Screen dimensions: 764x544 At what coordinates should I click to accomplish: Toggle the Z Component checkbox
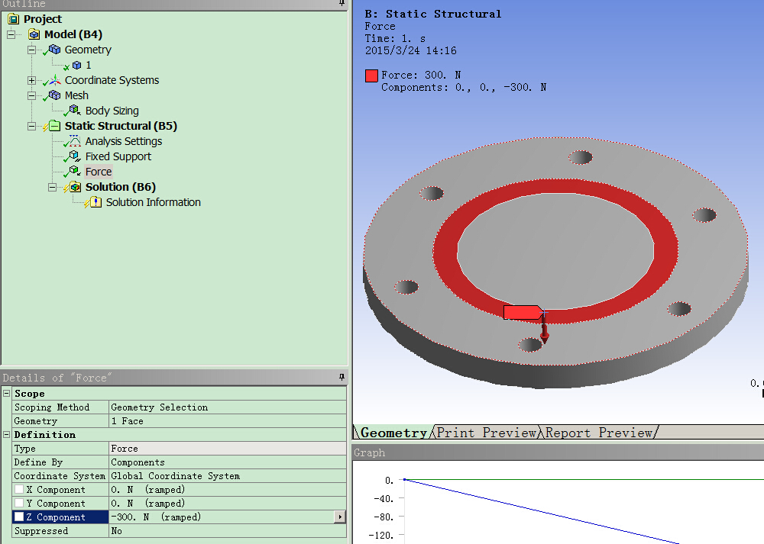19,517
